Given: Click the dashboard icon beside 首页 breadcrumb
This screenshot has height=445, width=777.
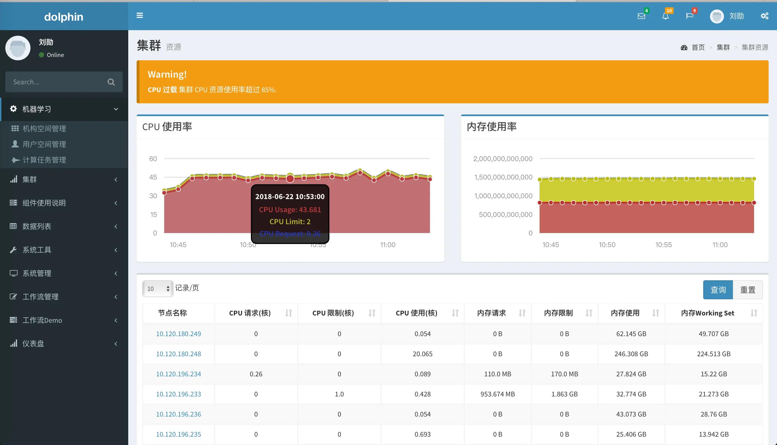Looking at the screenshot, I should pos(684,47).
